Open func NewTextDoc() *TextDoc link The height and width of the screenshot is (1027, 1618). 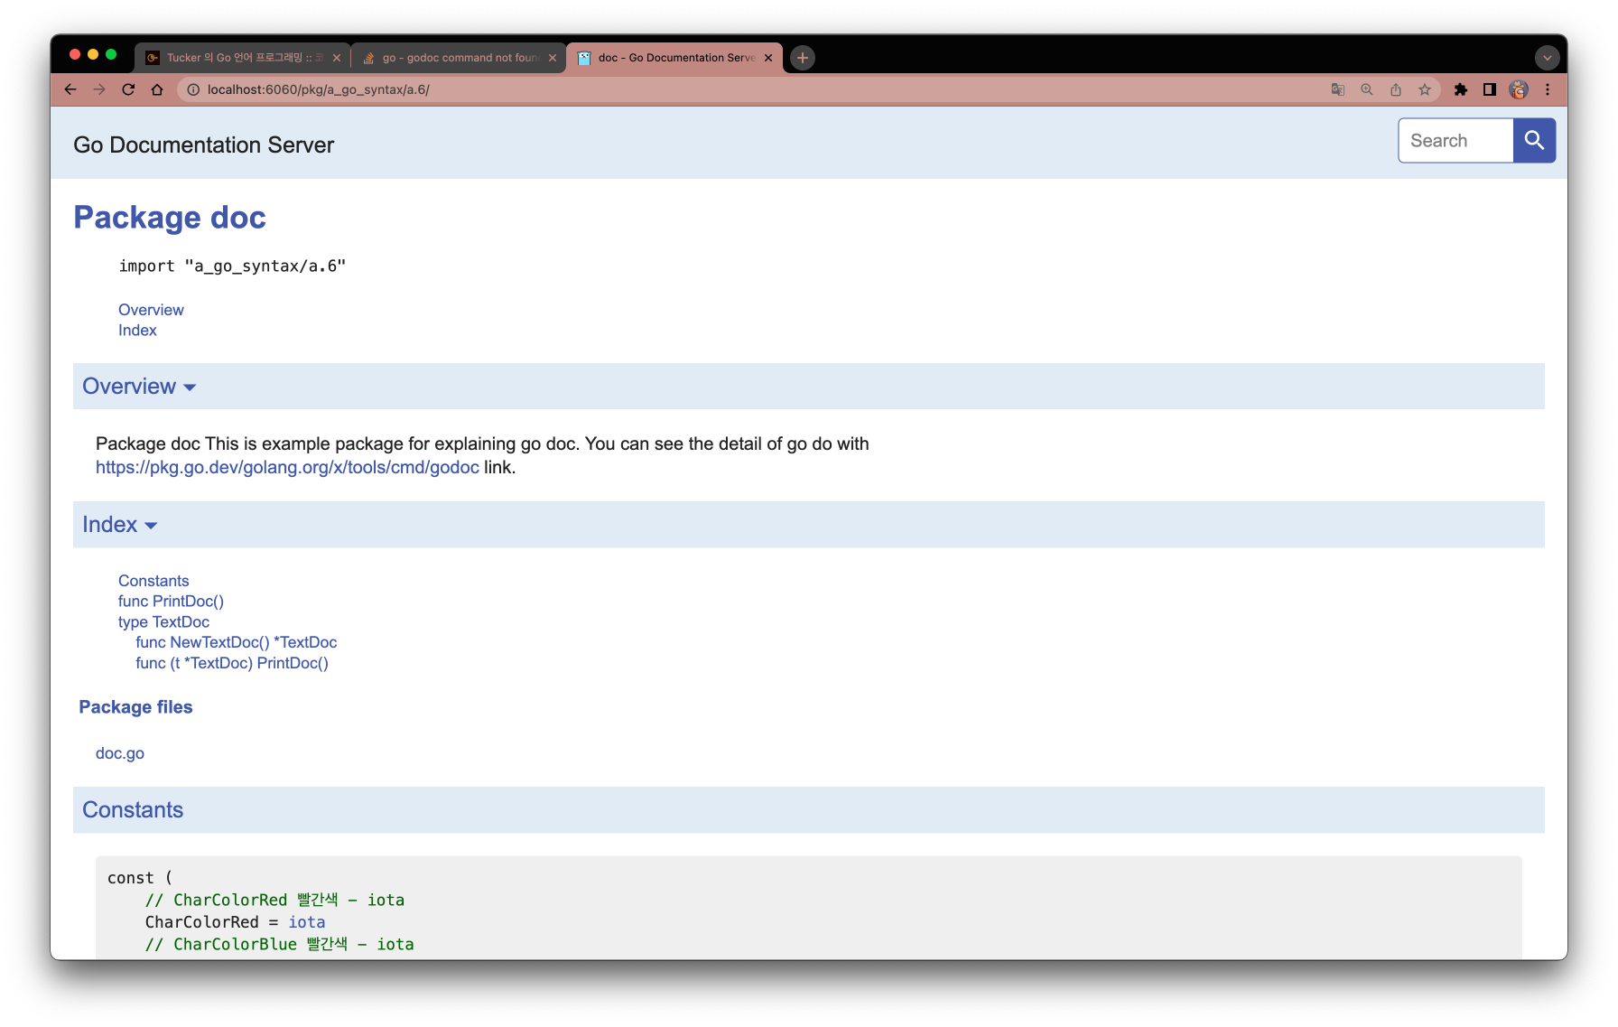(237, 642)
